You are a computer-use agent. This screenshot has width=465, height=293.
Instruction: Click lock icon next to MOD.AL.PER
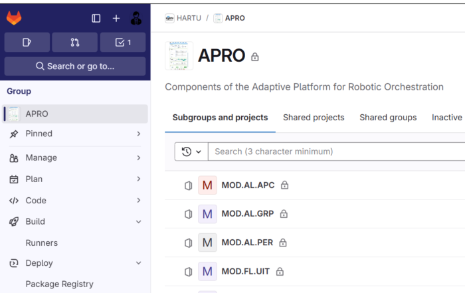click(283, 243)
